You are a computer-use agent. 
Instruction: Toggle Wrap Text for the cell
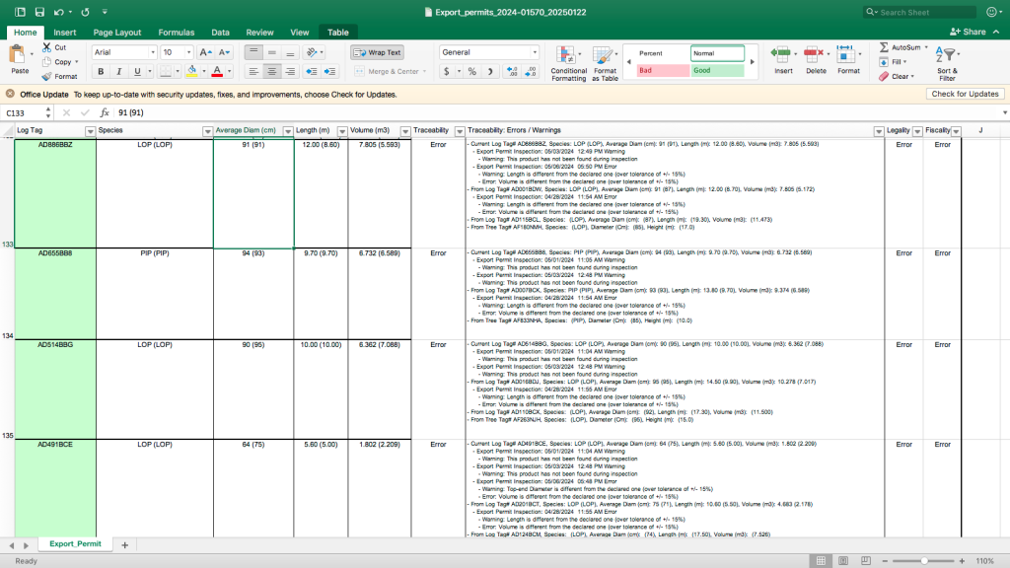coord(378,52)
